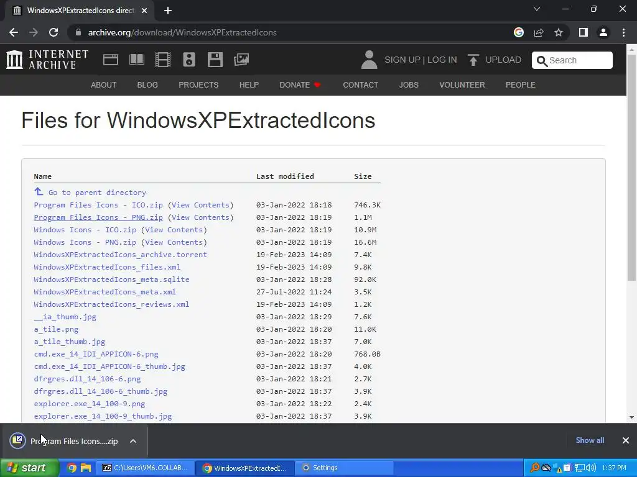Click the Archive Search input field
The image size is (637, 477).
(x=572, y=60)
